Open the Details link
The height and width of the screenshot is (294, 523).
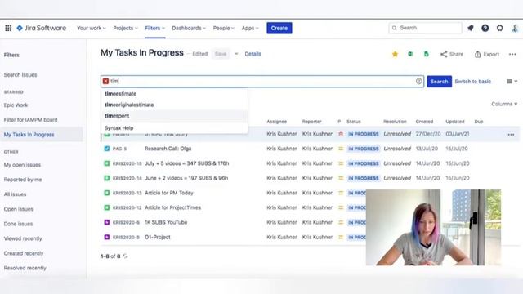[253, 54]
